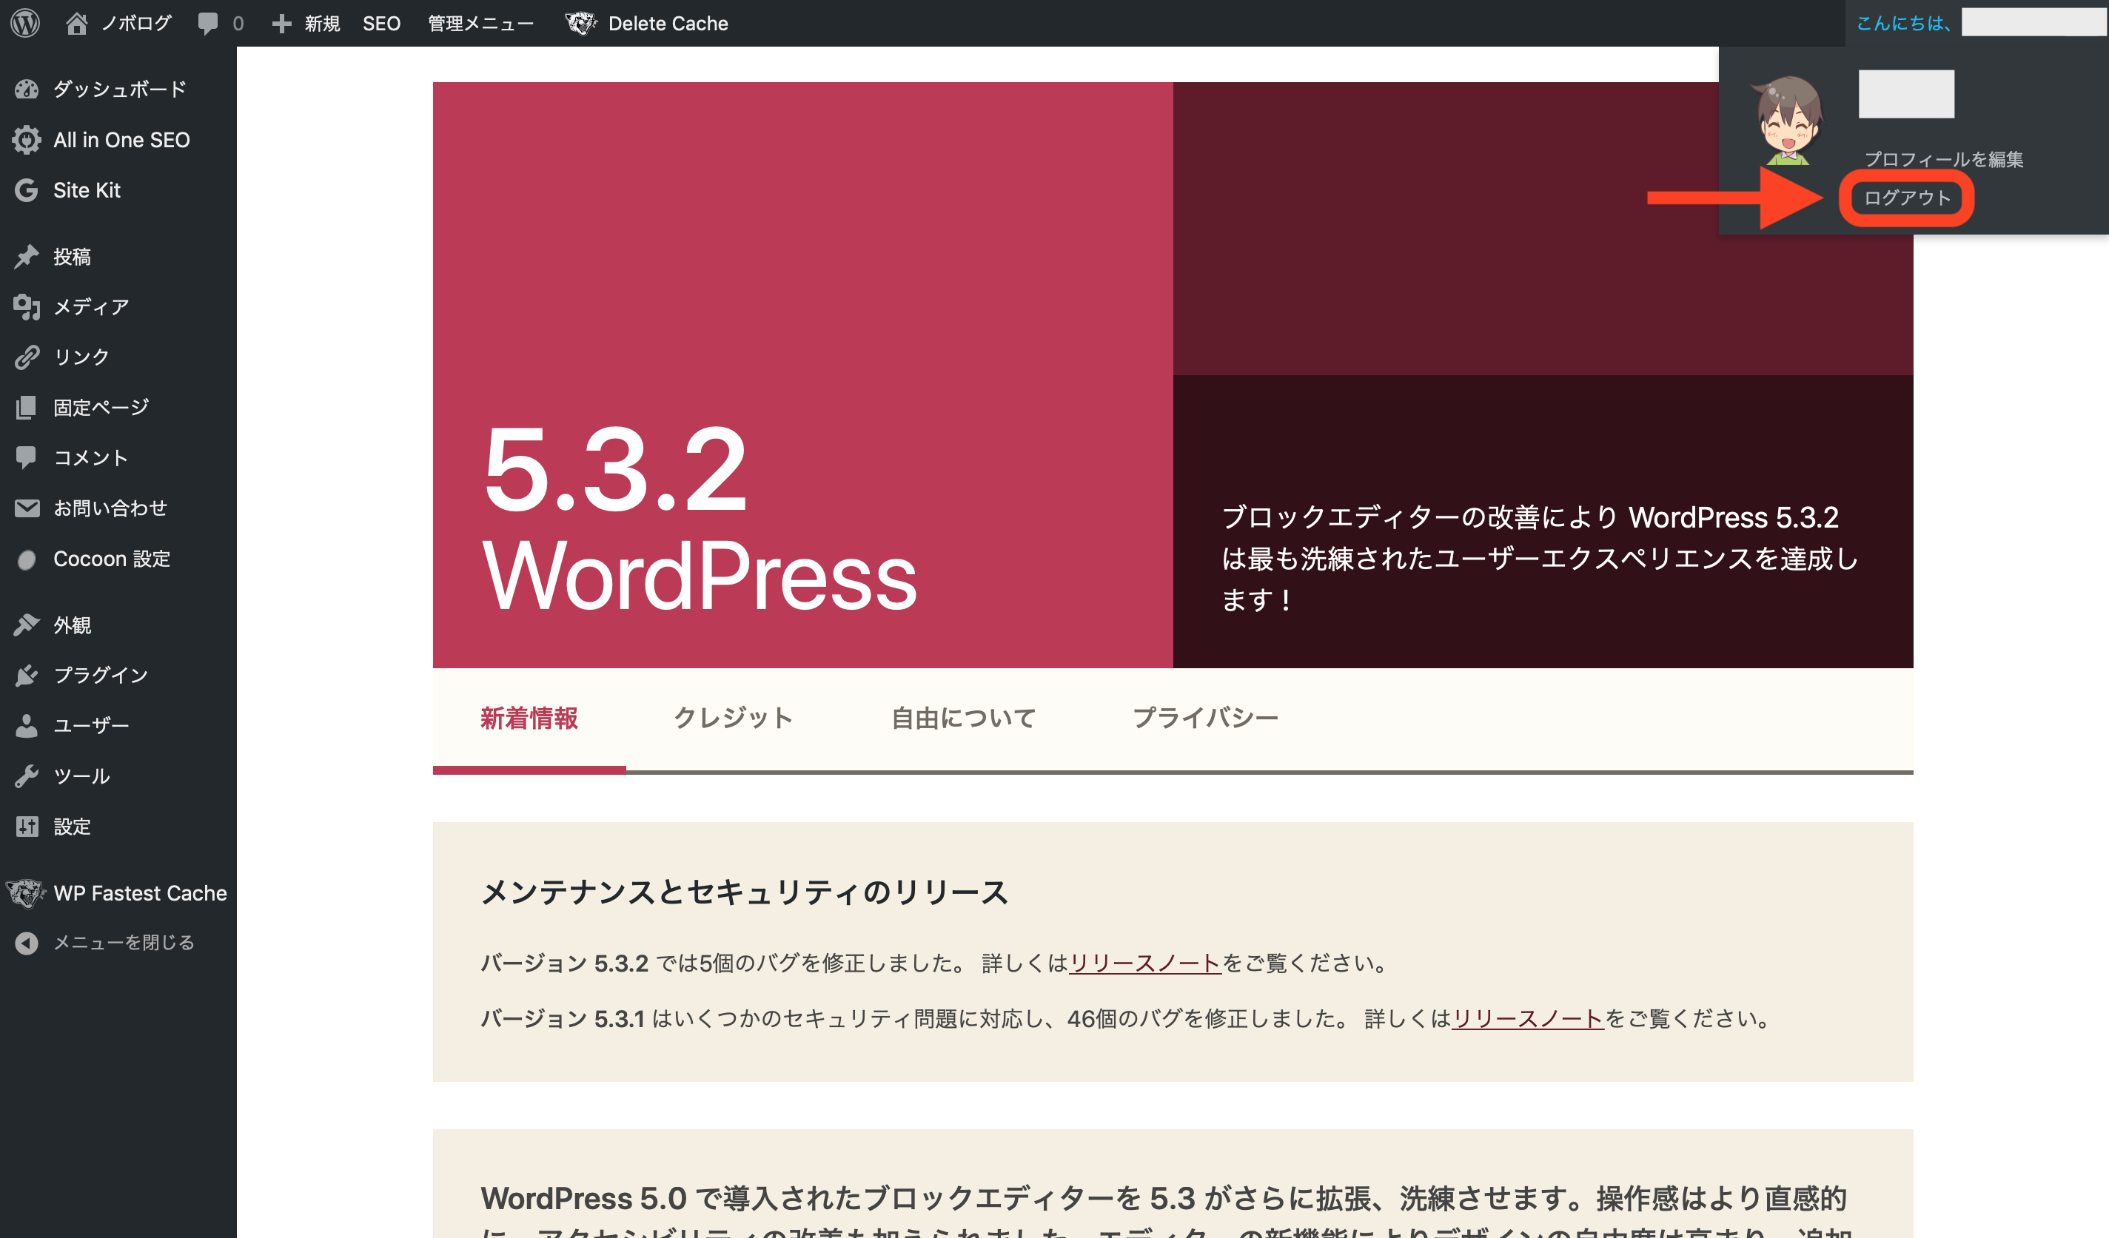2109x1238 pixels.
Task: Click the WP Fastest Cache cheetah icon
Action: (27, 892)
